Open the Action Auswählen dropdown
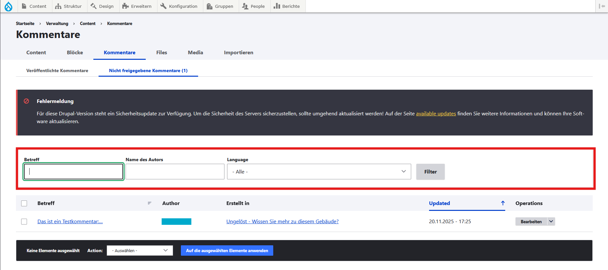 tap(140, 251)
